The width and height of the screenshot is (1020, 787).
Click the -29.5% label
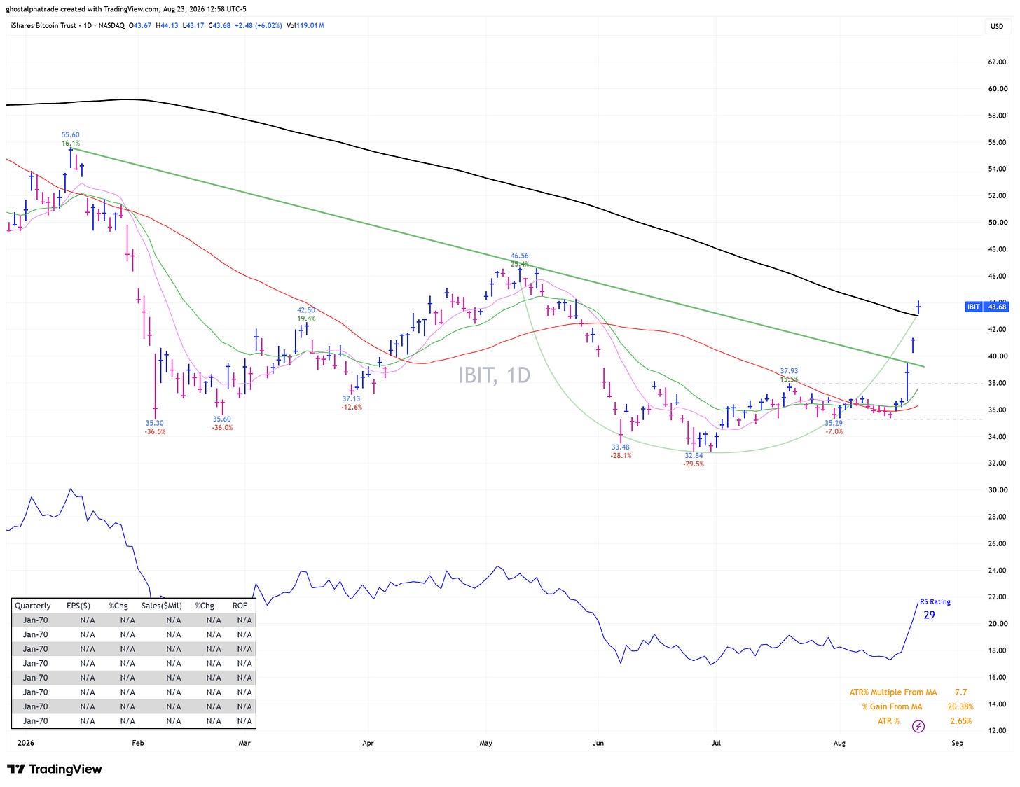pyautogui.click(x=694, y=464)
